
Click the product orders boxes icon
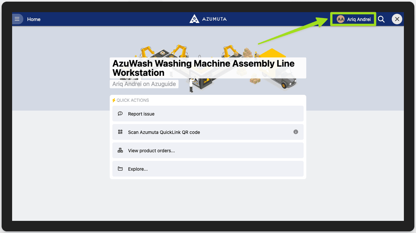pyautogui.click(x=120, y=150)
